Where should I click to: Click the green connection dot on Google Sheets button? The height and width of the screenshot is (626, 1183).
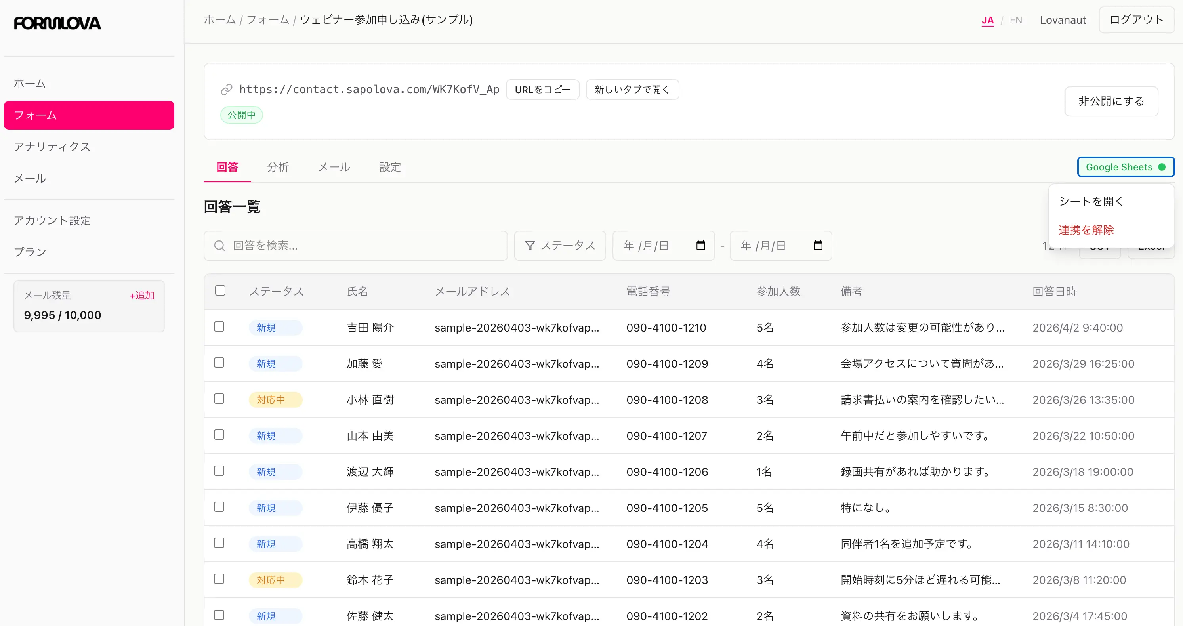coord(1162,167)
